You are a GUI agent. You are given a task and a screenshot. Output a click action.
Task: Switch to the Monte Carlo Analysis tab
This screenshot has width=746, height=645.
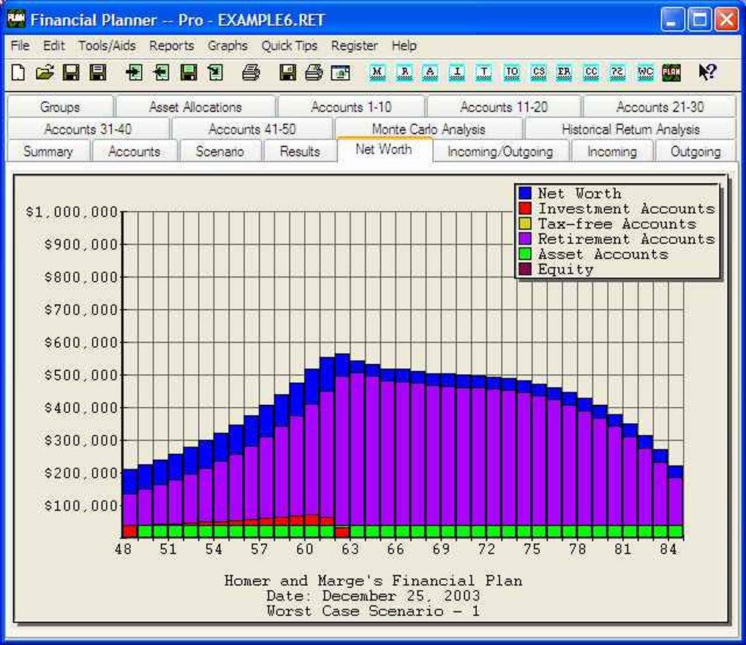point(428,129)
